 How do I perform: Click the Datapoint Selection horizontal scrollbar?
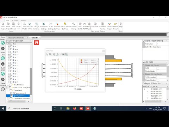(153, 101)
